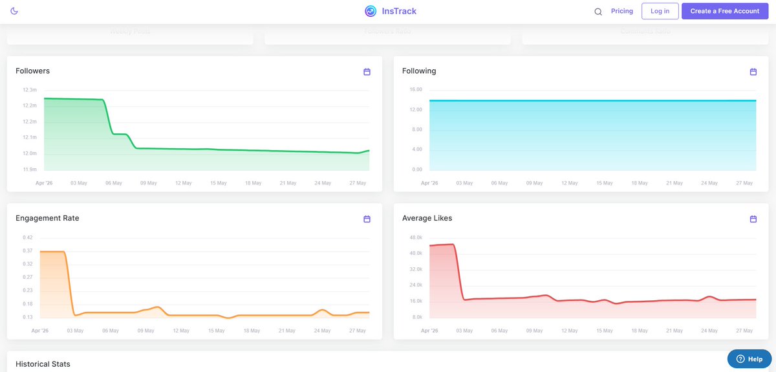Open calendar icon on Average Likes chart
This screenshot has height=372, width=776.
(x=753, y=219)
